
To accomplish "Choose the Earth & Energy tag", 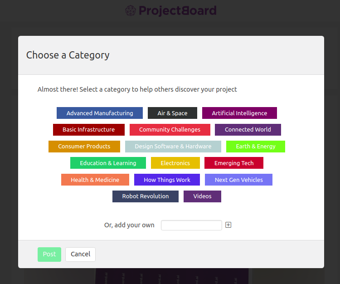I will pyautogui.click(x=255, y=147).
